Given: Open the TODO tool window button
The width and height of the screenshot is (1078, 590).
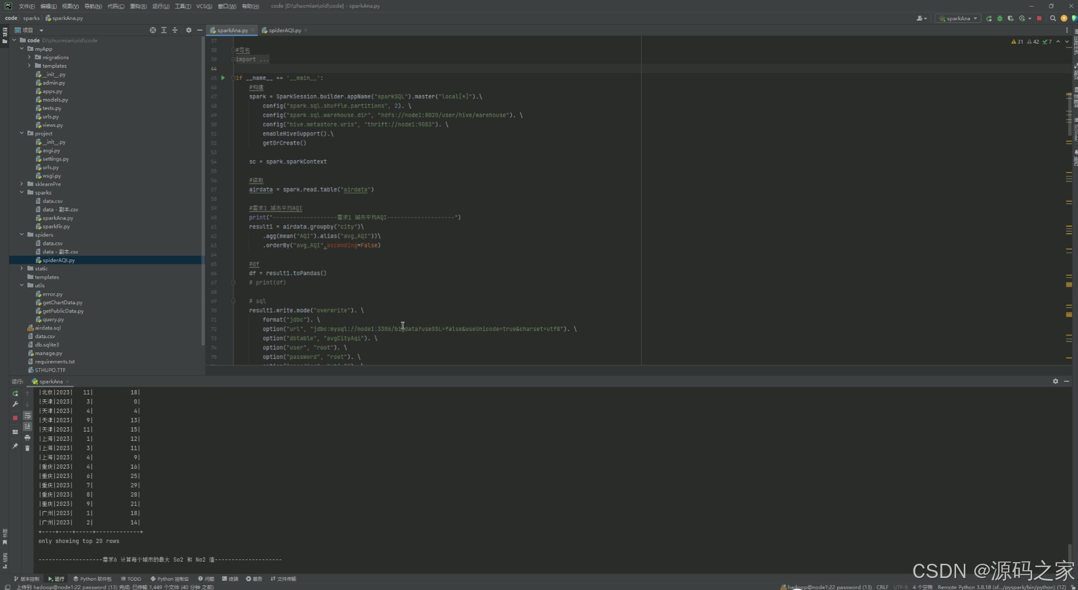Looking at the screenshot, I should (x=131, y=579).
